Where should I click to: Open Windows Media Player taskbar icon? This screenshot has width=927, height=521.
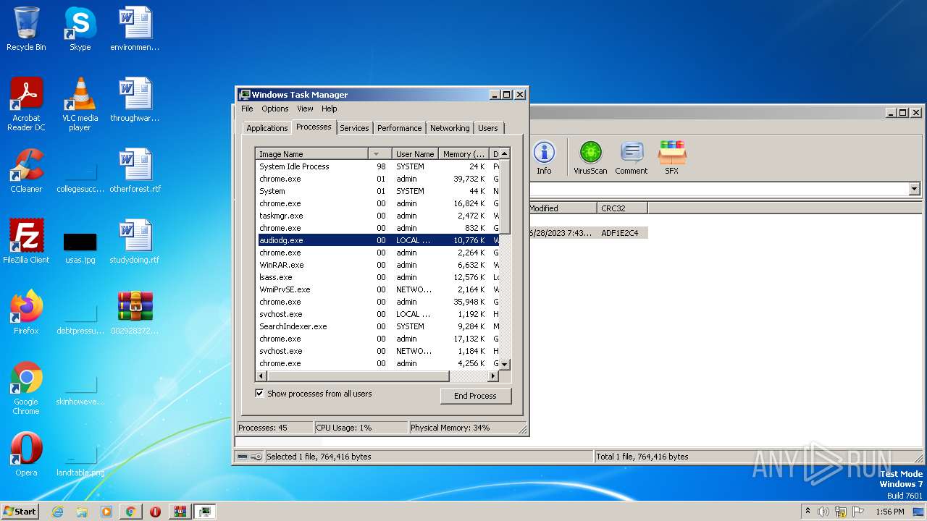pos(106,512)
